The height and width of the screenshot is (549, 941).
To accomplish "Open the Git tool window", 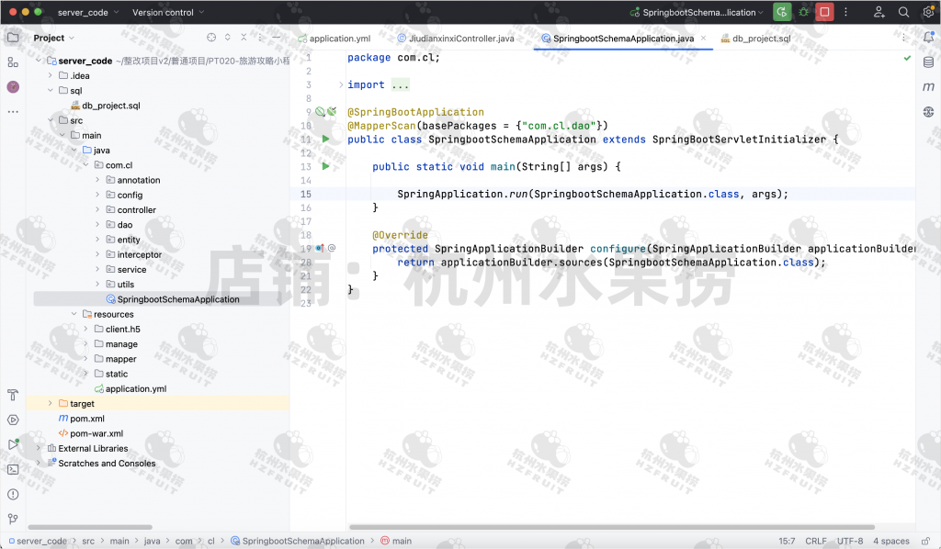I will 13,519.
